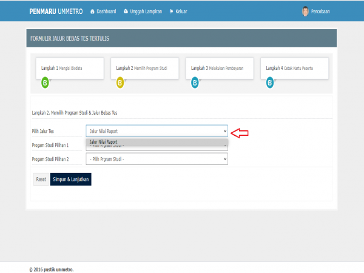
Task: Click the yellow check circle under Langkah 2
Action: click(120, 83)
